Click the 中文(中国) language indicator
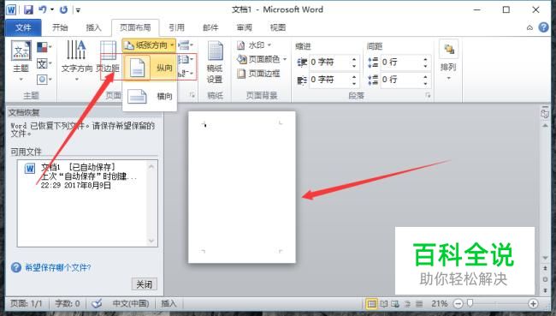Viewport: 556px width, 316px height. click(x=131, y=303)
